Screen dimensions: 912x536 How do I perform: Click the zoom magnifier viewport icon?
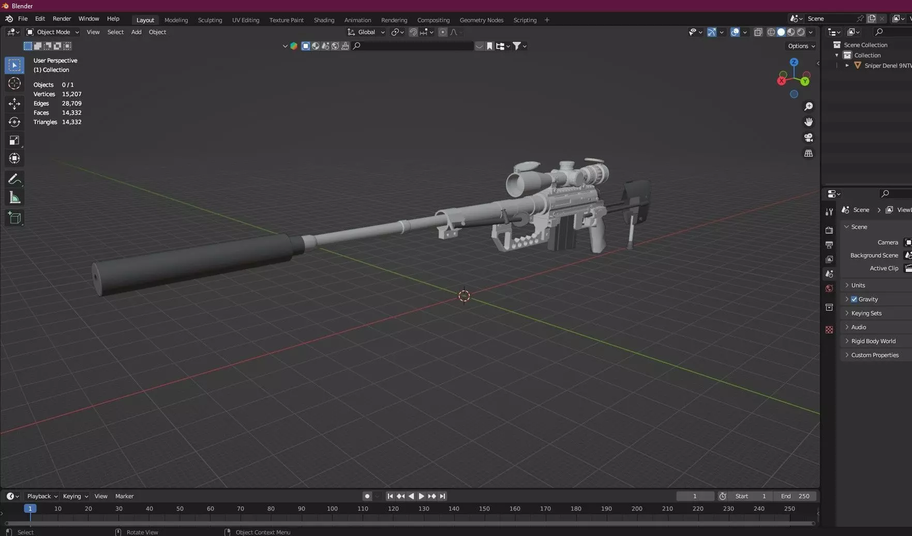809,106
